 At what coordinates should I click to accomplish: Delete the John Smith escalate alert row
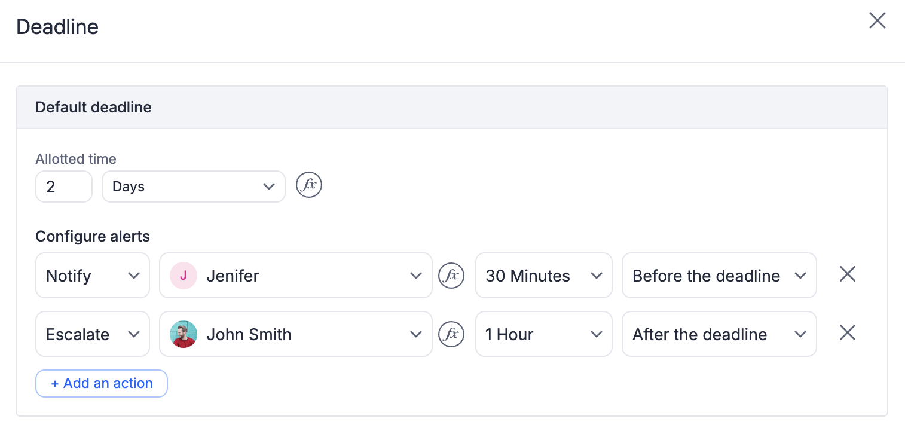coord(848,333)
